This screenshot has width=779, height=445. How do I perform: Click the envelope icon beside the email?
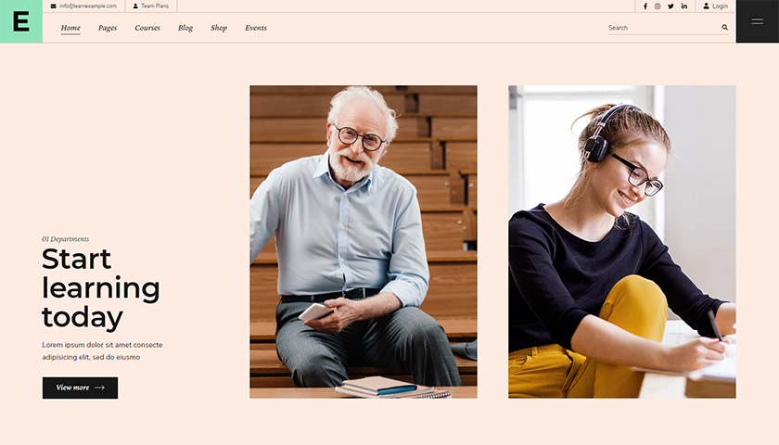54,6
